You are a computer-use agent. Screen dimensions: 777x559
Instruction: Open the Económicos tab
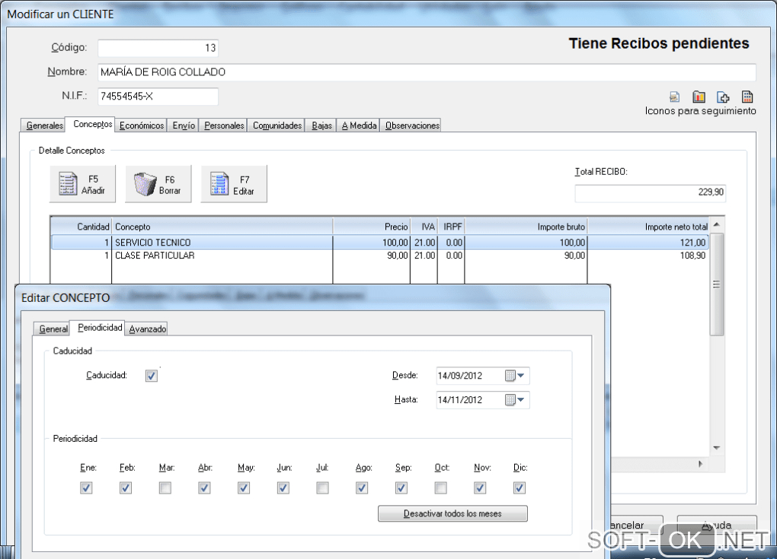[141, 125]
